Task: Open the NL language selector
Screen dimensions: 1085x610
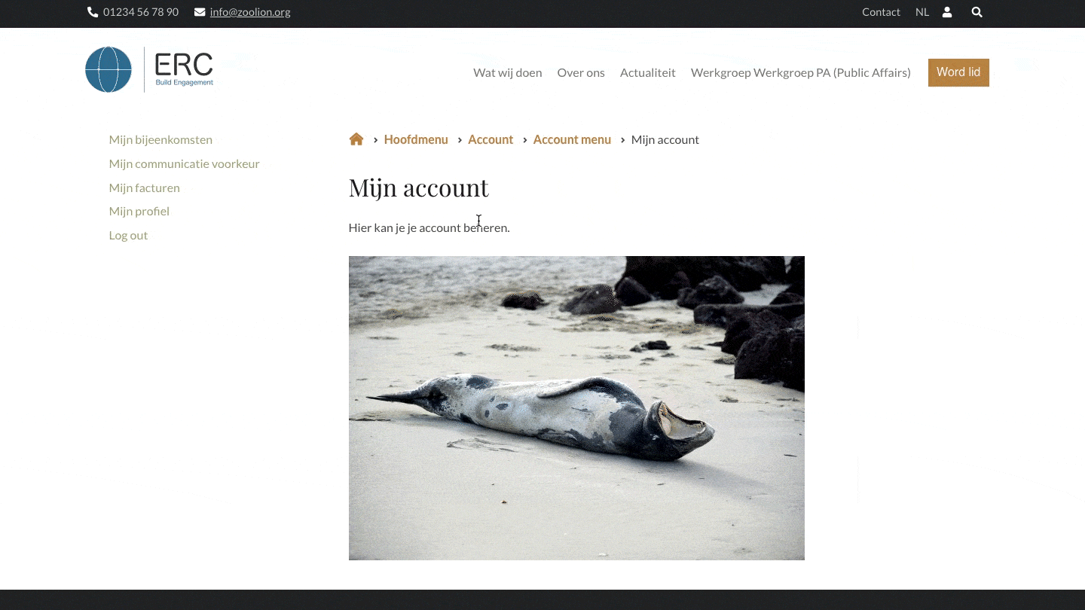Action: click(x=922, y=12)
